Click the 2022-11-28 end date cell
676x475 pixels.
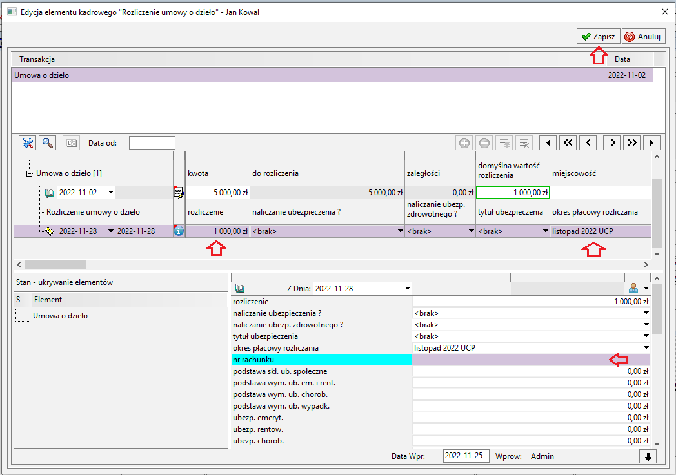pos(144,231)
